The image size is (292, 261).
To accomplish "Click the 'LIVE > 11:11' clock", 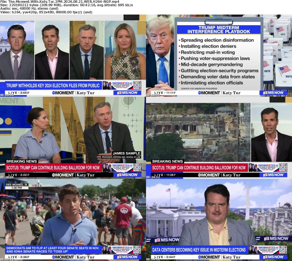I will [165, 93].
